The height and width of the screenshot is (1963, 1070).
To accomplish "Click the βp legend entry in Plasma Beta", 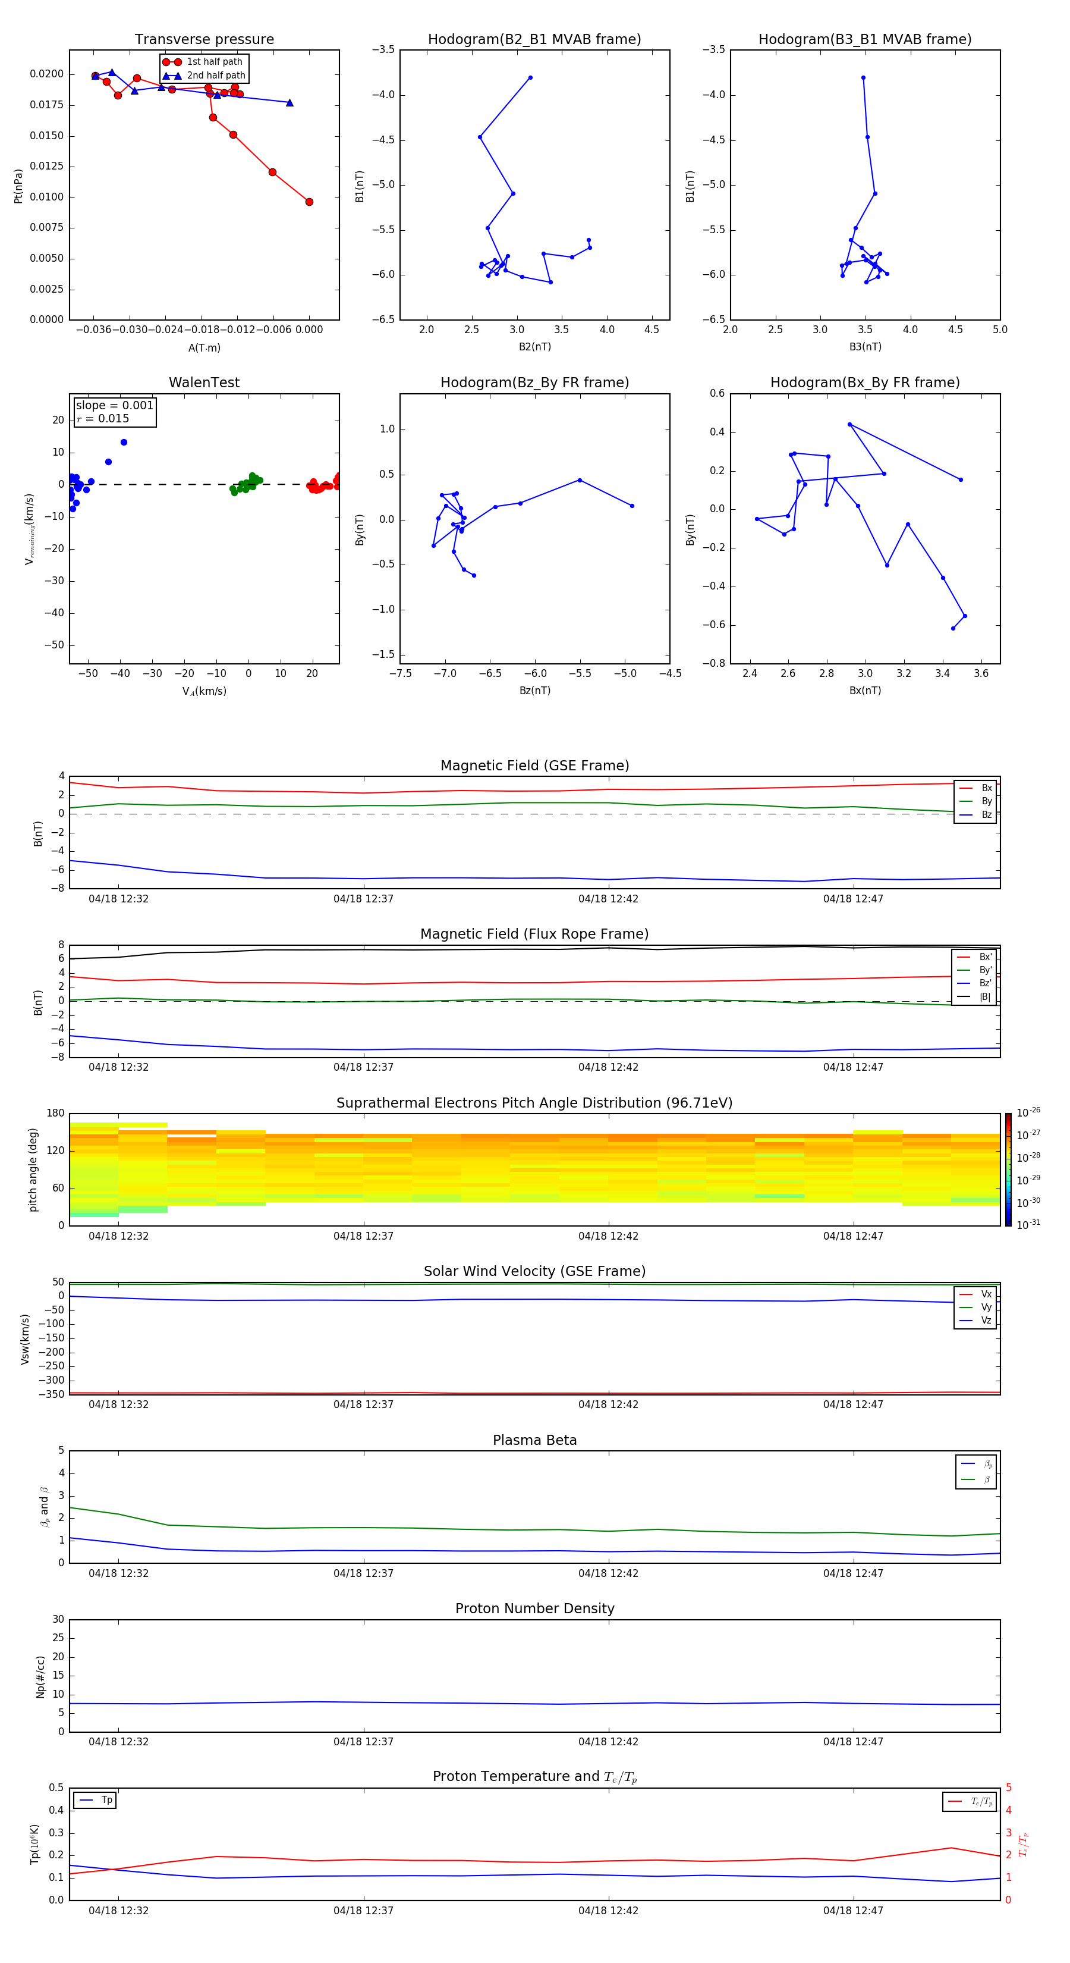I will 977,1464.
